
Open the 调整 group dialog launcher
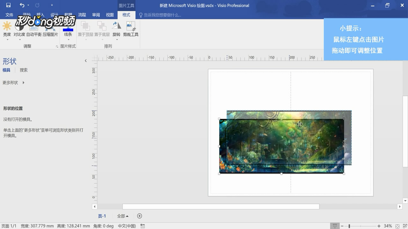pos(57,46)
